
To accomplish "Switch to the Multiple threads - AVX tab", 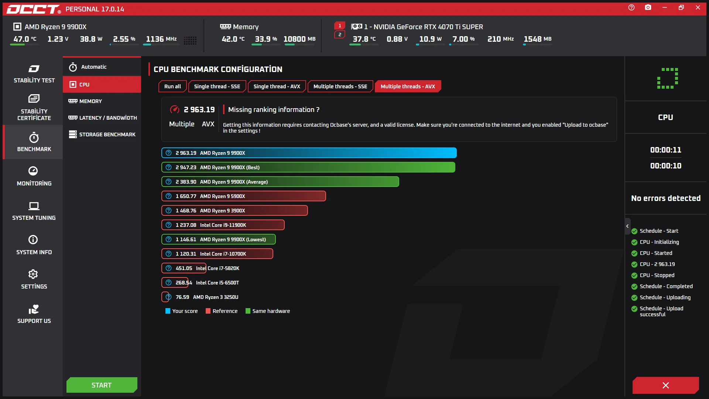I will coord(408,86).
